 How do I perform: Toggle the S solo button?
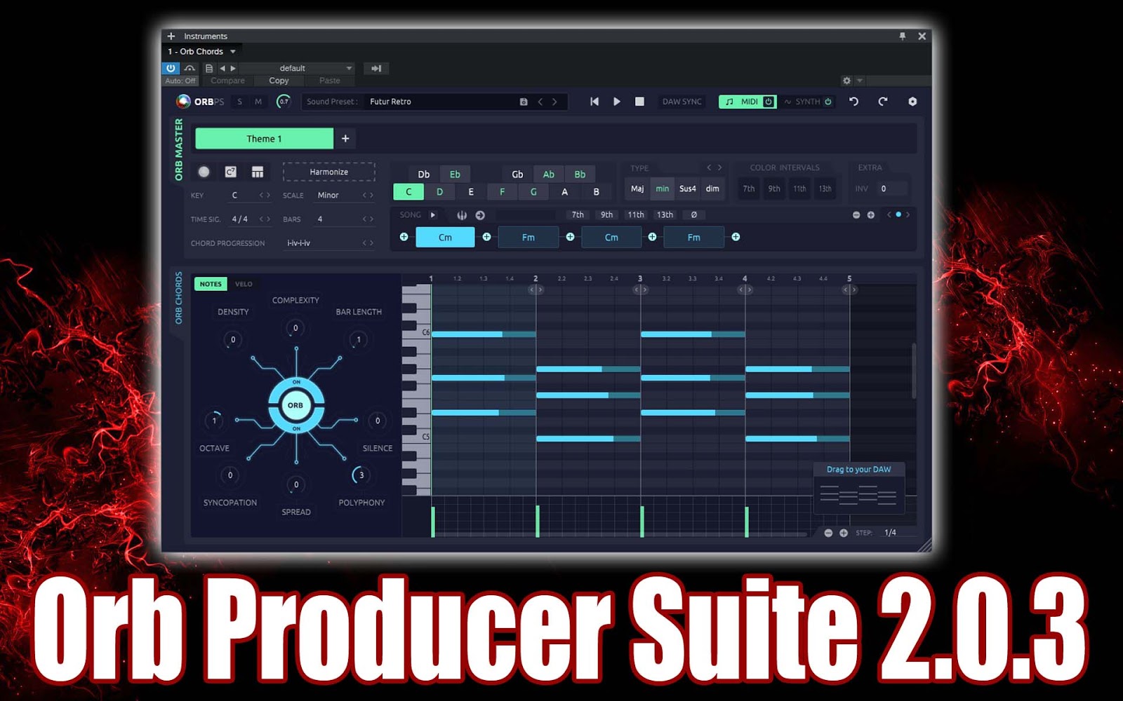click(x=240, y=102)
